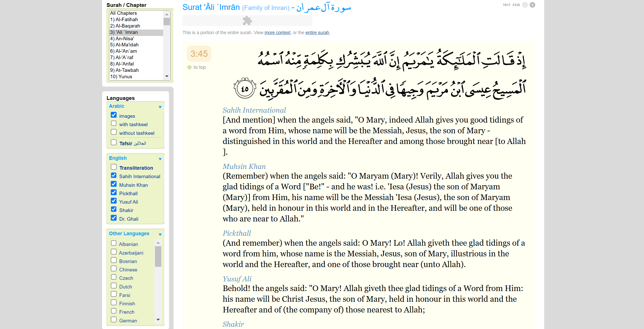This screenshot has width=644, height=329.
Task: Click Other Languages list scroll down arrow
Action: point(158,320)
